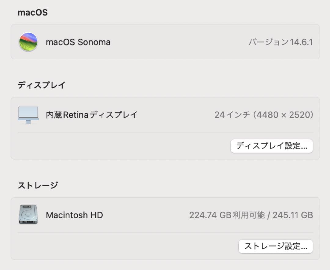Click the Macintosh HD drive icon
The image size is (330, 270).
[x=28, y=214]
